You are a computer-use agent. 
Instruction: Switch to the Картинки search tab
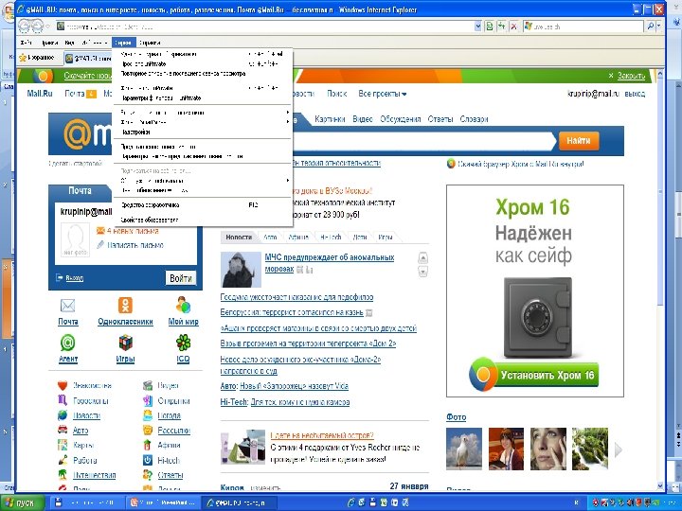point(330,119)
